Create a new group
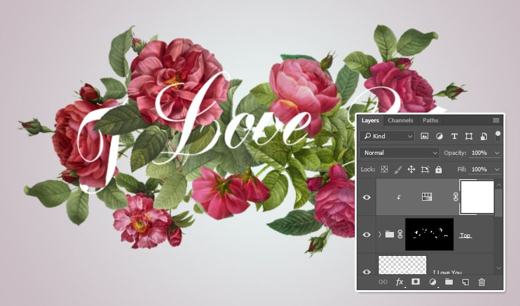520x306 pixels. pos(449,282)
